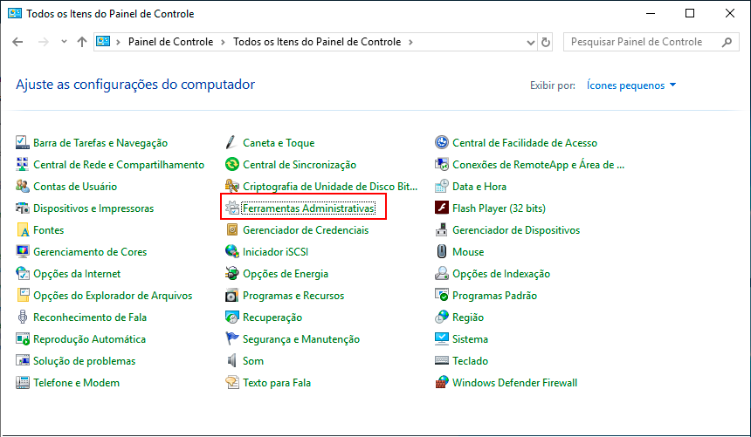Screen dimensions: 751x437
Task: Click the Central de Rede e Compartilhamento icon
Action: (23, 165)
